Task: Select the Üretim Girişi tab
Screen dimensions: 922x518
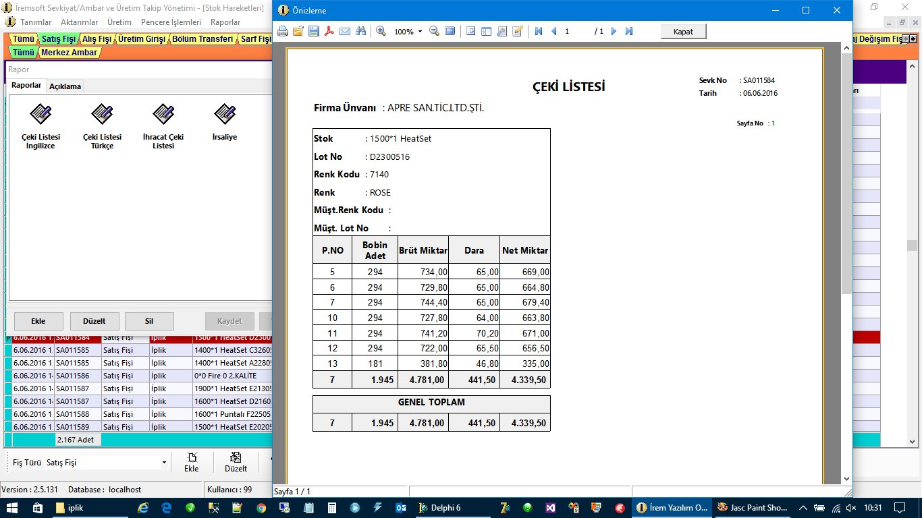Action: point(142,39)
